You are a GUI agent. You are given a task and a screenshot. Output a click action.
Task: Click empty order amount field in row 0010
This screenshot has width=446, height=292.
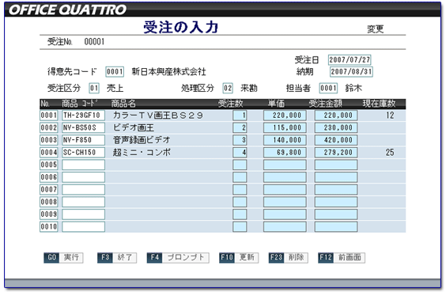(336, 227)
